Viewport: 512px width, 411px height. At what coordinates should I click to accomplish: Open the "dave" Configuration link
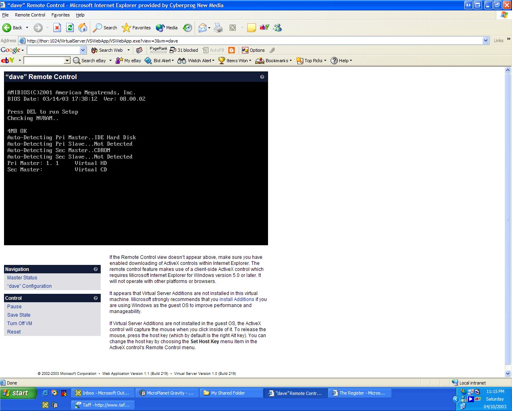29,286
